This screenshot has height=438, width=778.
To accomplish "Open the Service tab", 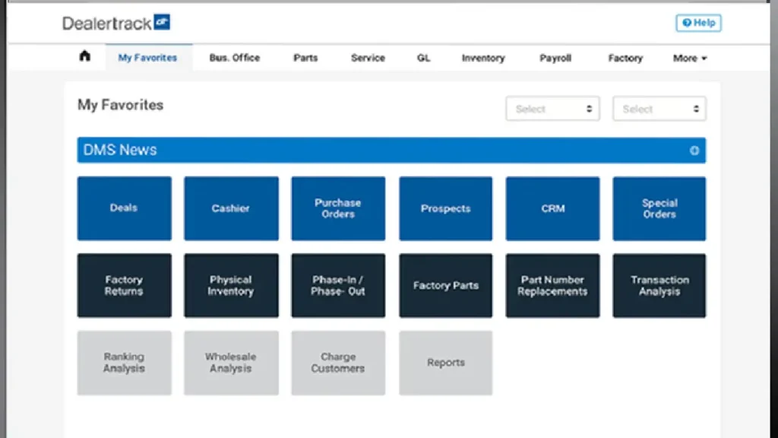I will coord(368,58).
